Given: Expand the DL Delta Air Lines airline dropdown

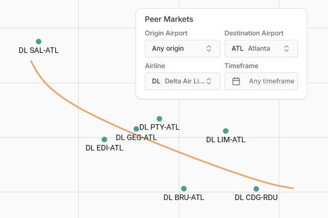Looking at the screenshot, I should click(x=183, y=81).
